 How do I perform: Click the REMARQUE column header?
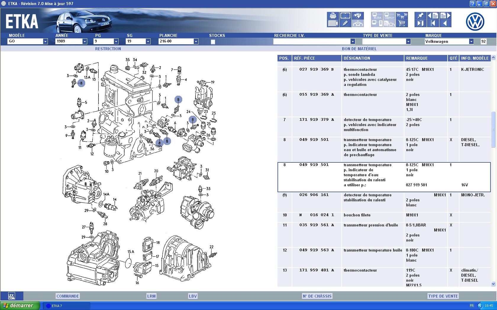coord(426,58)
